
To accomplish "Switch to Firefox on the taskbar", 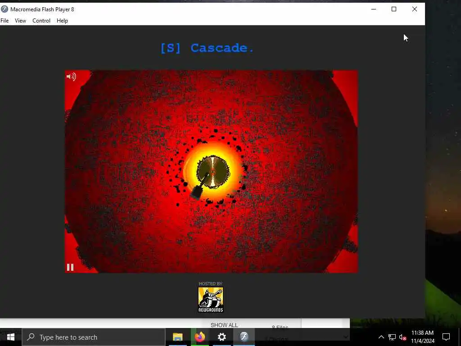I will 200,337.
